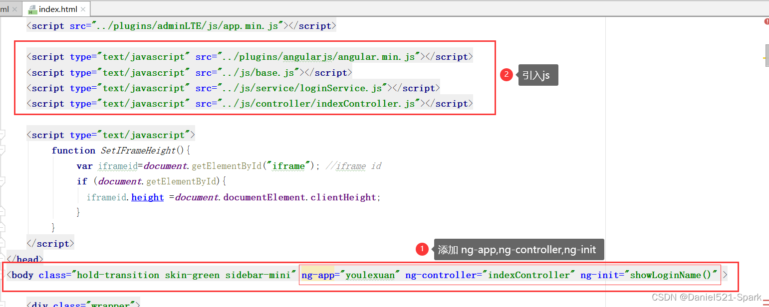Close the partially hidden 'ml' tab

pyautogui.click(x=14, y=9)
